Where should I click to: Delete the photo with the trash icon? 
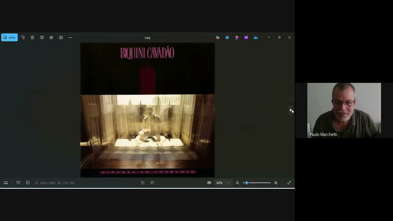[x=32, y=37]
